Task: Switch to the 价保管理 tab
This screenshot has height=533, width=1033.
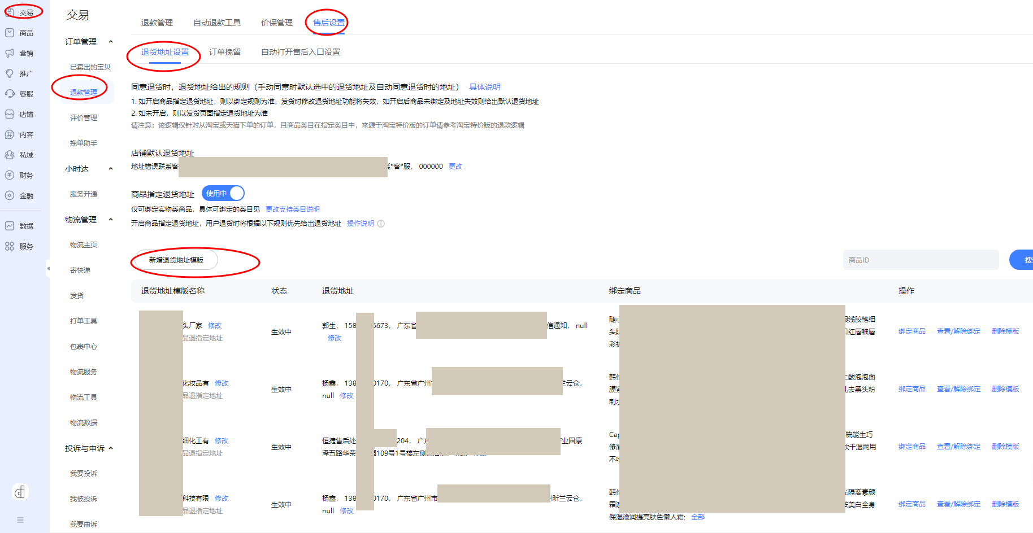Action: (277, 23)
